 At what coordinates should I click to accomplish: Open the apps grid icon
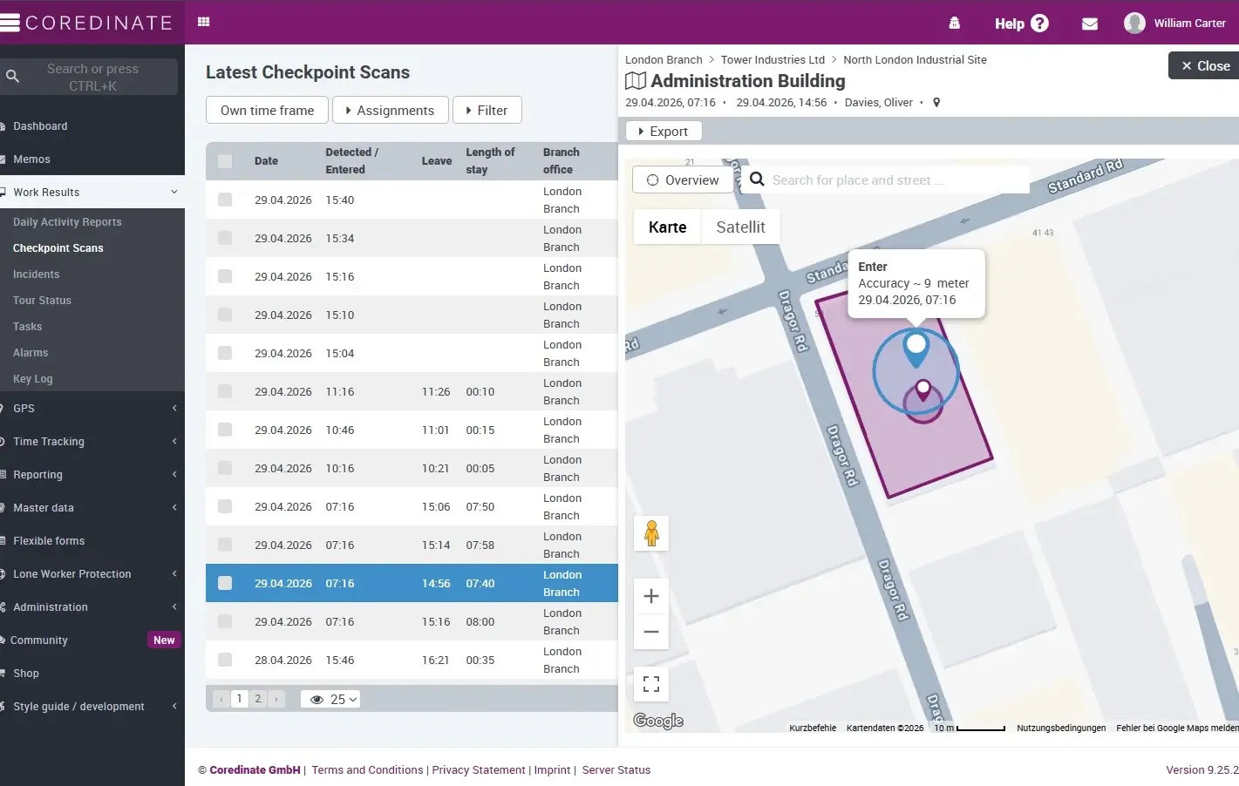pyautogui.click(x=204, y=22)
